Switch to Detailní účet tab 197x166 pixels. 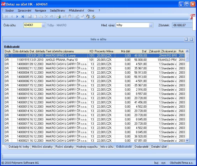tap(159, 147)
